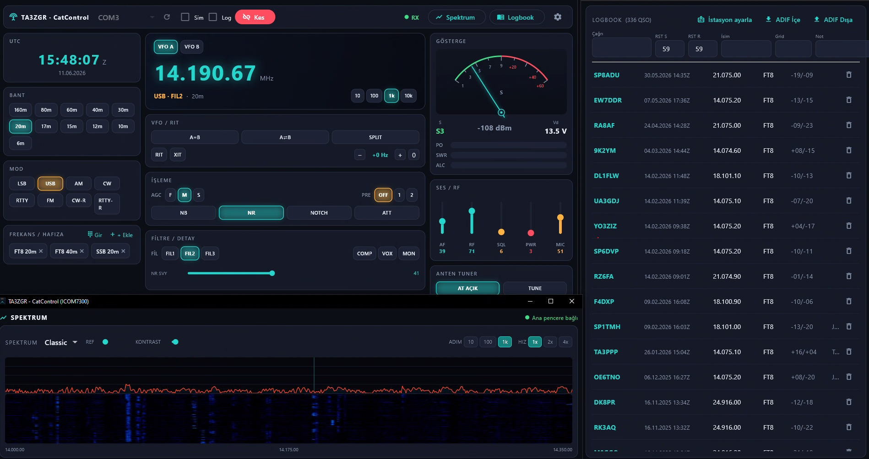This screenshot has width=869, height=459.
Task: Toggle NR noise reduction off
Action: (251, 213)
